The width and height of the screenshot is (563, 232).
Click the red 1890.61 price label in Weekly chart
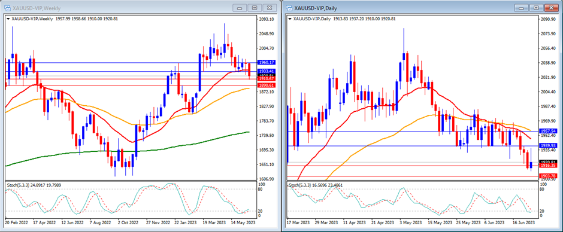pos(266,86)
